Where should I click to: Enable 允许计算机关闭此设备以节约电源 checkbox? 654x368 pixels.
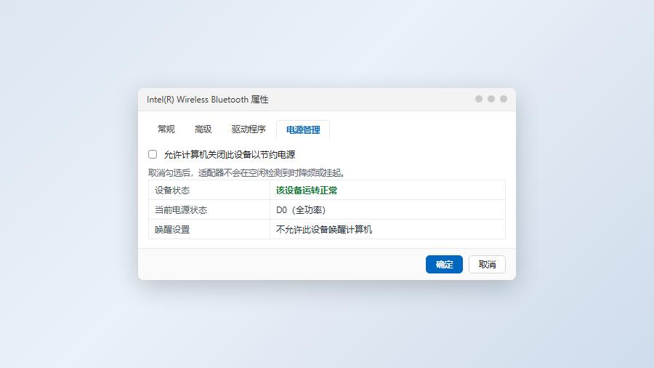tap(153, 154)
